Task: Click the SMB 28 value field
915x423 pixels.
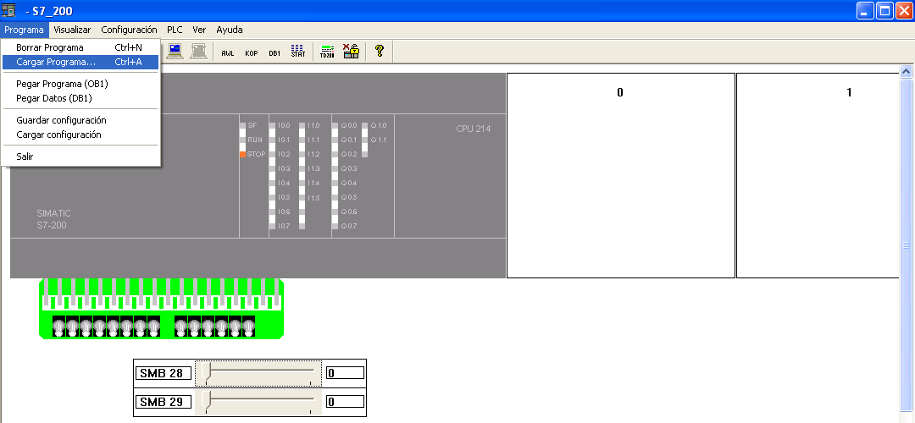Action: tap(345, 373)
